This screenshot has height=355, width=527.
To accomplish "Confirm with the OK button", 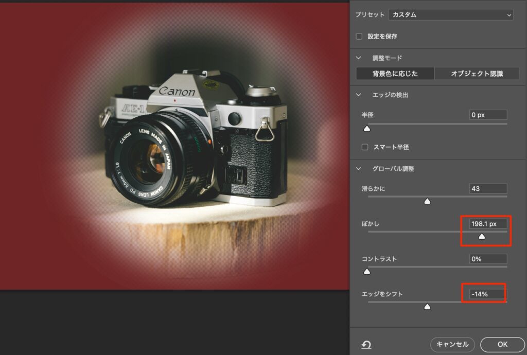I will [x=502, y=344].
